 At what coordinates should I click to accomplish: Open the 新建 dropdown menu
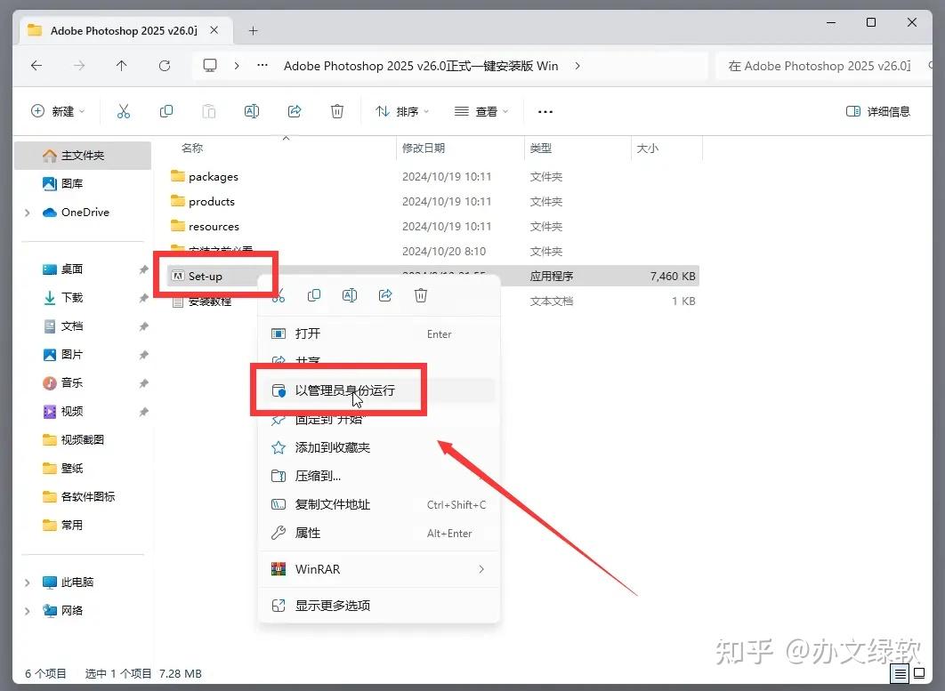coord(57,110)
